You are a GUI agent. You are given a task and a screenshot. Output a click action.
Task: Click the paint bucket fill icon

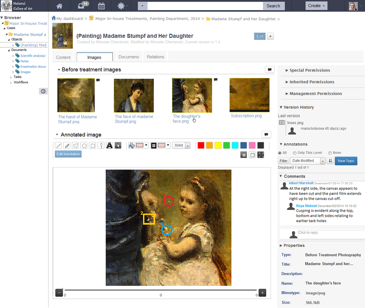point(132,145)
